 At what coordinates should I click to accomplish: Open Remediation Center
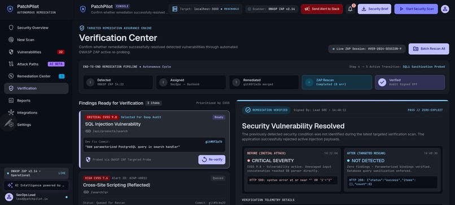click(x=36, y=76)
